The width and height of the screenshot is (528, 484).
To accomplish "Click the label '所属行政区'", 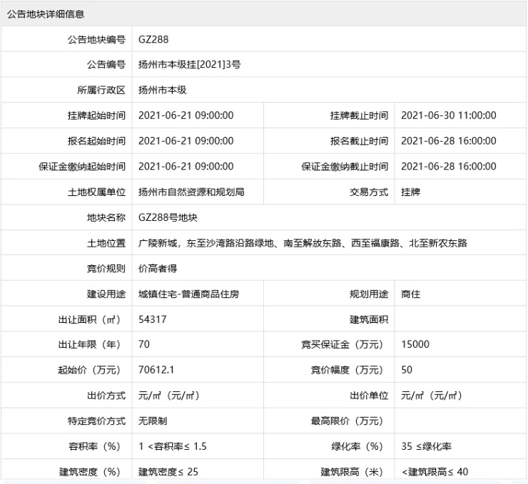I will point(101,90).
